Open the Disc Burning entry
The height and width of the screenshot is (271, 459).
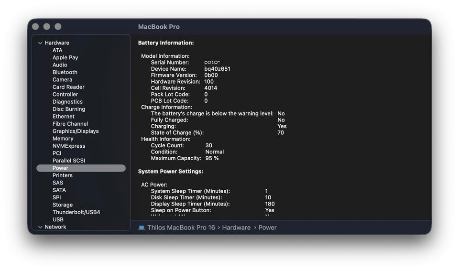(69, 109)
